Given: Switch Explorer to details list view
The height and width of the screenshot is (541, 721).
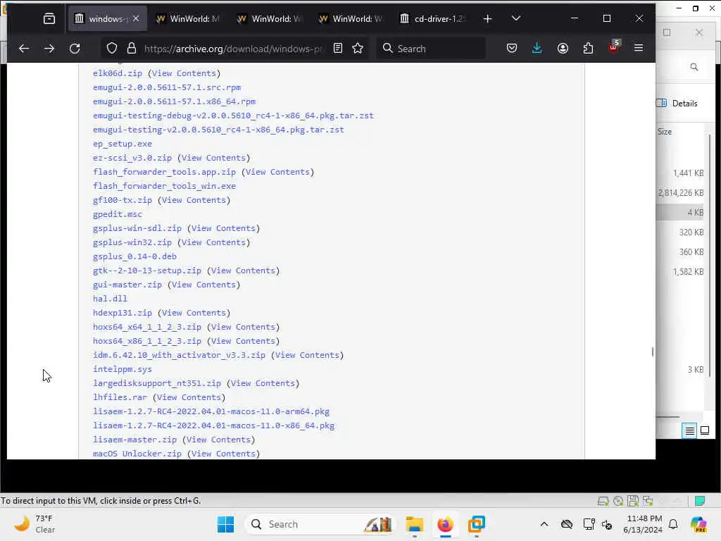Looking at the screenshot, I should click(690, 431).
